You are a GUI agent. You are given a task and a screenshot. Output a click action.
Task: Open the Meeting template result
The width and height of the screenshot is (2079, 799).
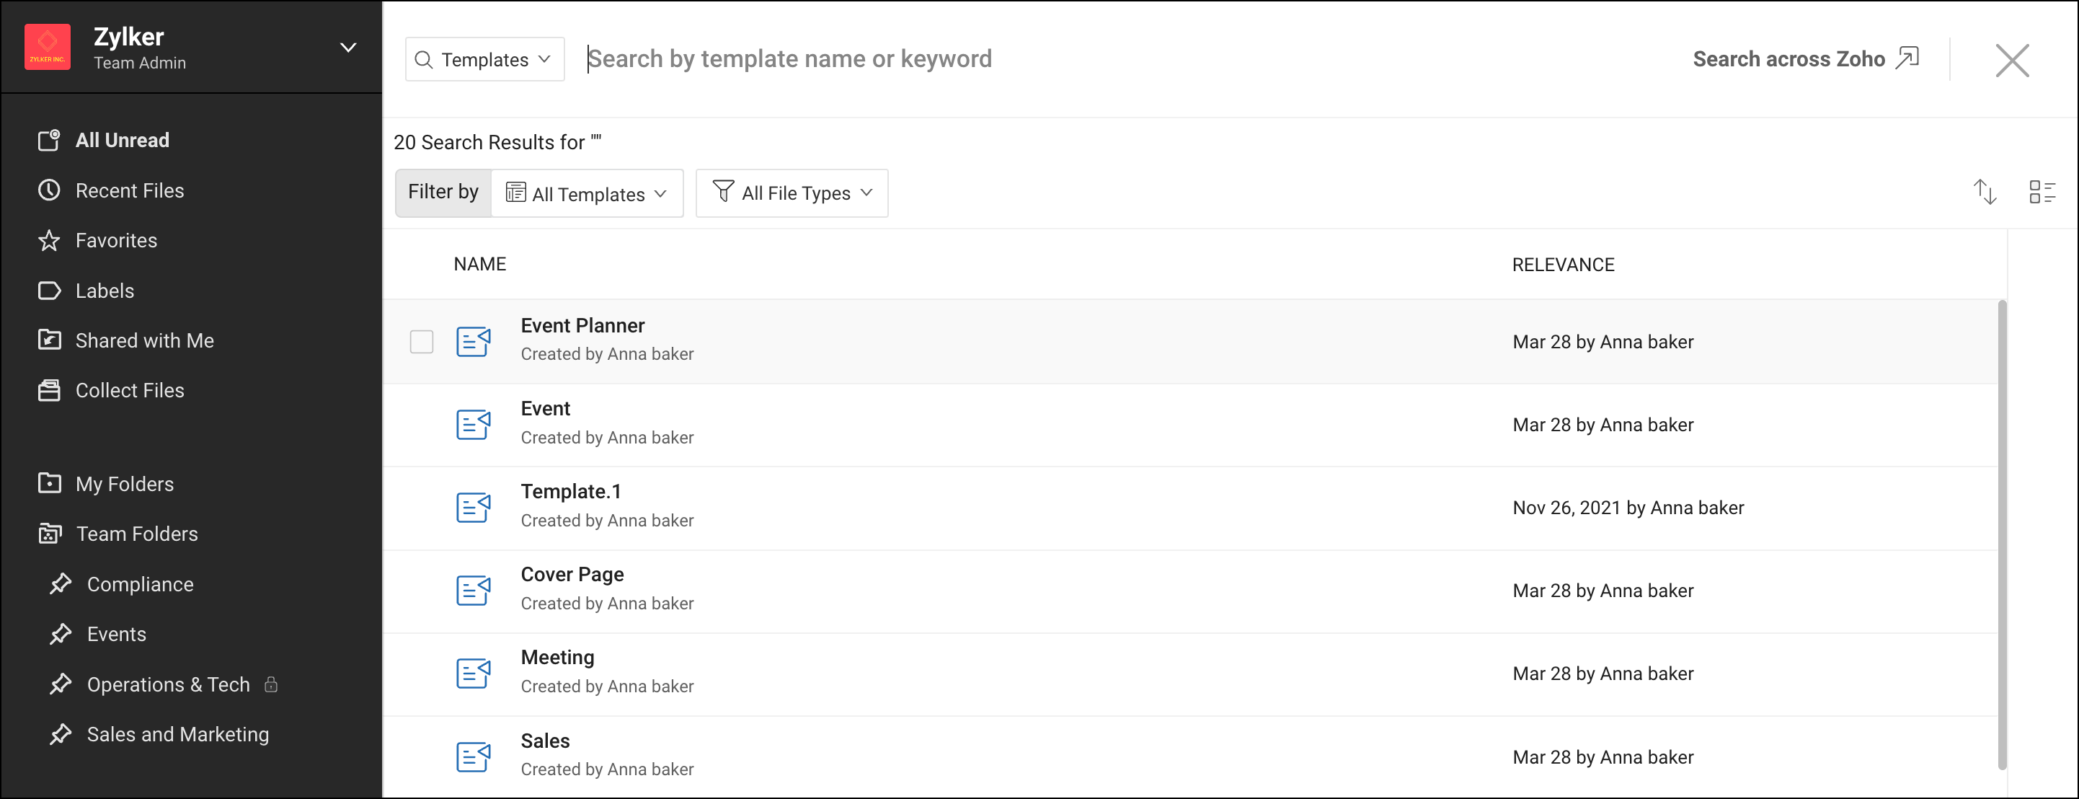pyautogui.click(x=557, y=657)
